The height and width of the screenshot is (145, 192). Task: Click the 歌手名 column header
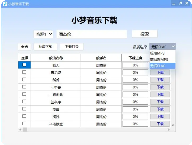pyautogui.click(x=101, y=58)
